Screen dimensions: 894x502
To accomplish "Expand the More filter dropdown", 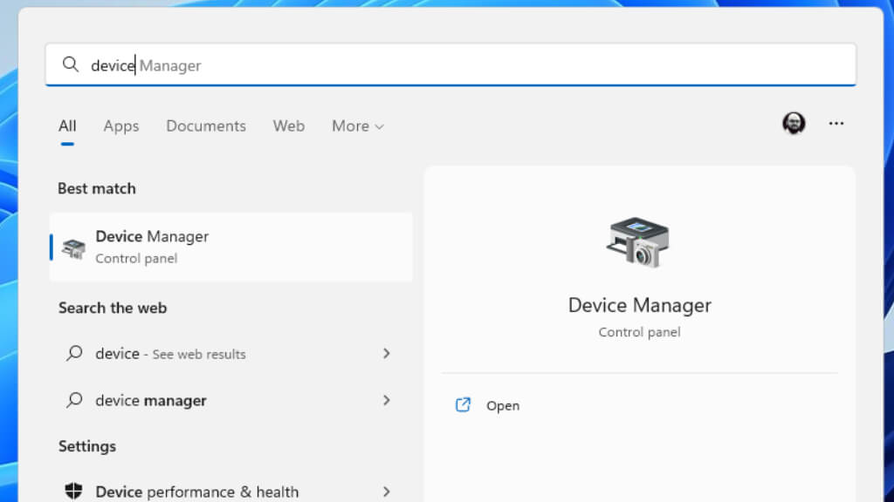I will tap(357, 125).
